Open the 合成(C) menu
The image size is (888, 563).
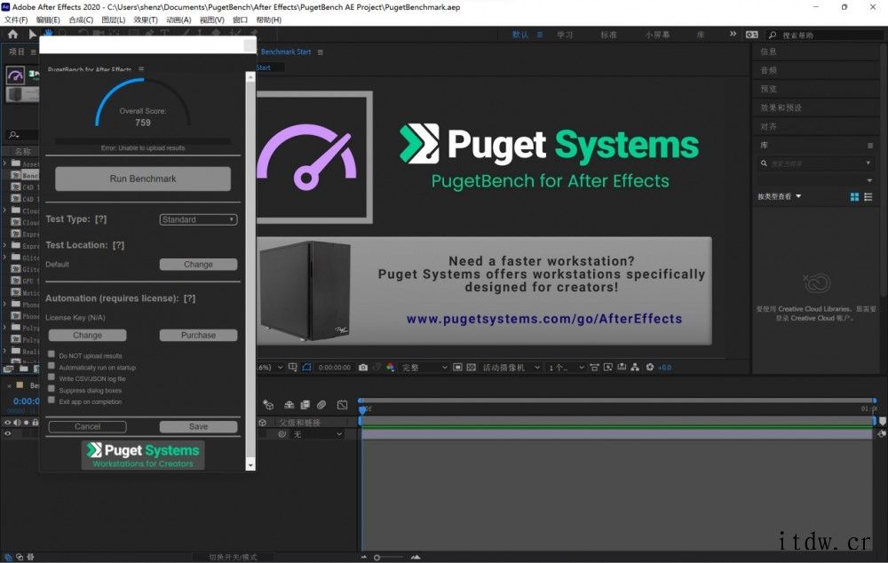click(x=81, y=20)
